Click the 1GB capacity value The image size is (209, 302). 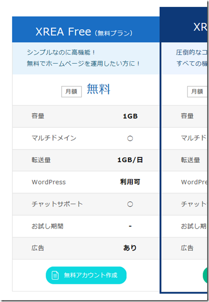tap(130, 116)
